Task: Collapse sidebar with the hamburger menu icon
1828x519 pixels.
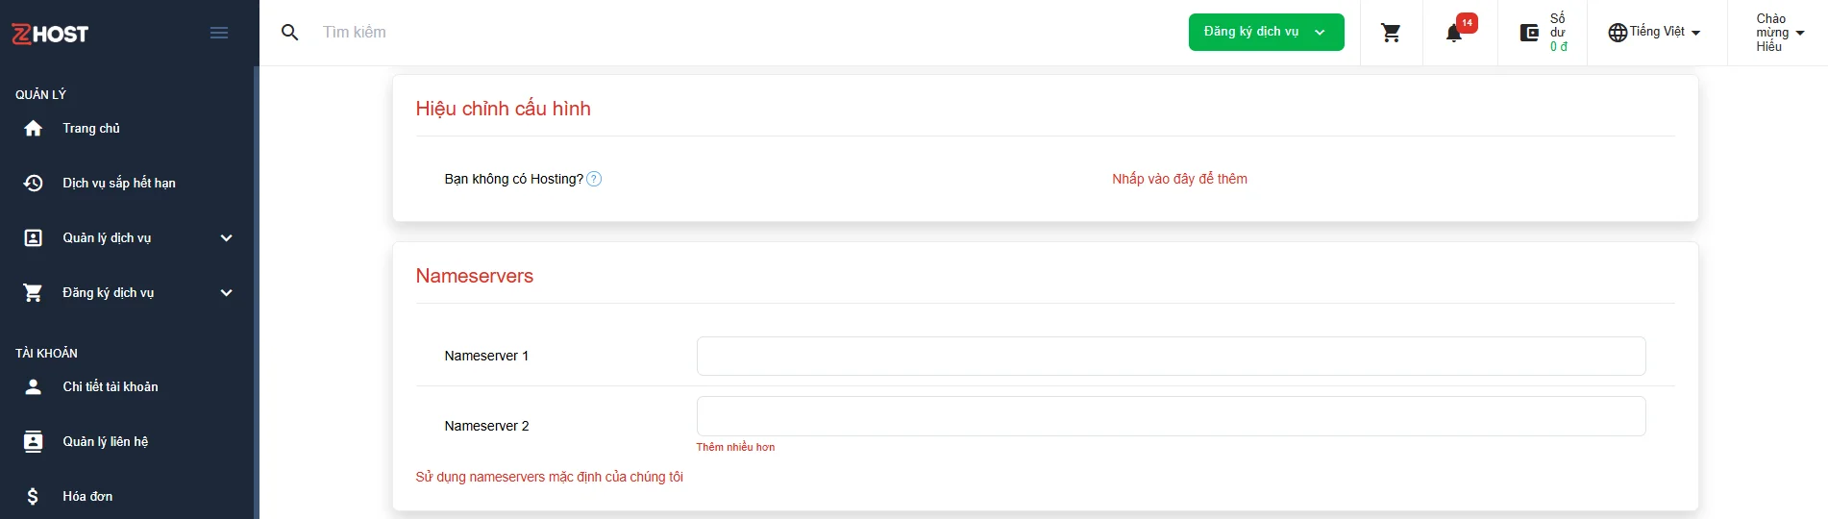Action: point(219,33)
